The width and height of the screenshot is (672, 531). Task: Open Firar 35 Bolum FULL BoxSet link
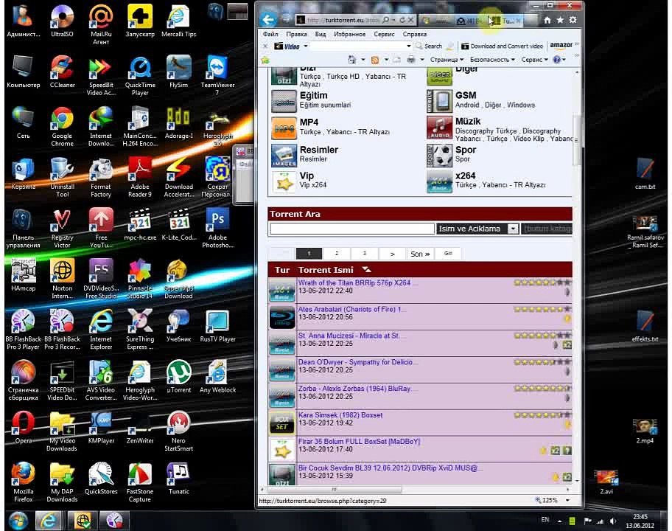coord(359,441)
